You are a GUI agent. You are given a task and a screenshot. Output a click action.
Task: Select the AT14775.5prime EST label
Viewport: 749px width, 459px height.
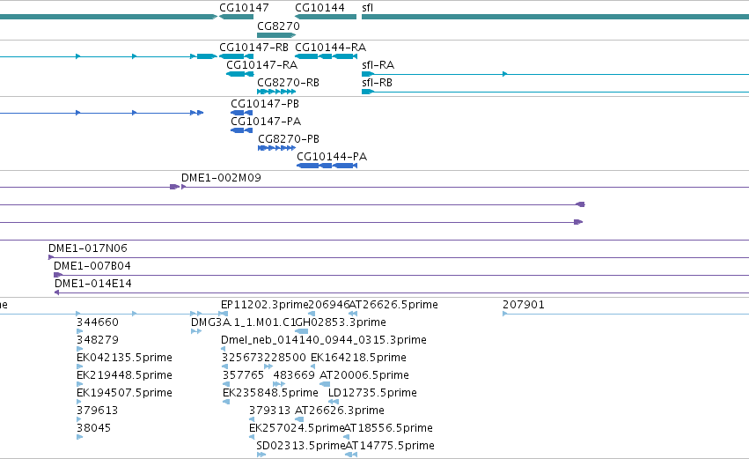click(x=390, y=446)
